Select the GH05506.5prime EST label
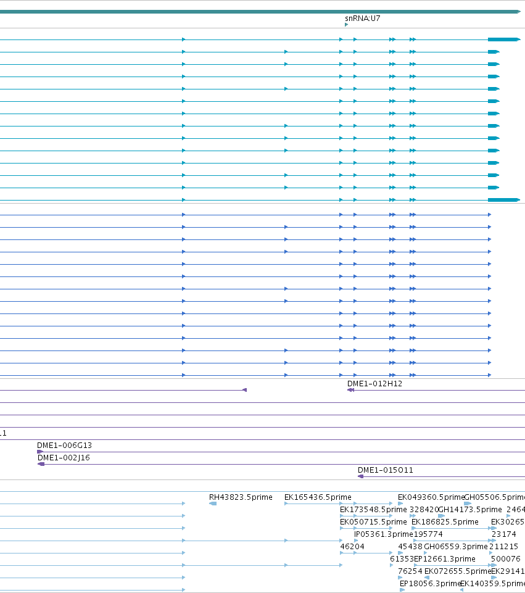Image resolution: width=525 pixels, height=593 pixels. click(x=494, y=497)
